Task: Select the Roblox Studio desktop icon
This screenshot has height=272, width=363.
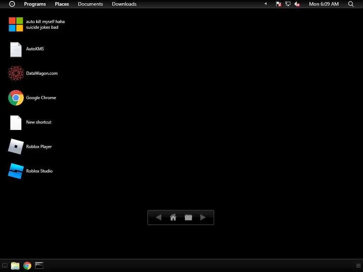Action: [16, 171]
